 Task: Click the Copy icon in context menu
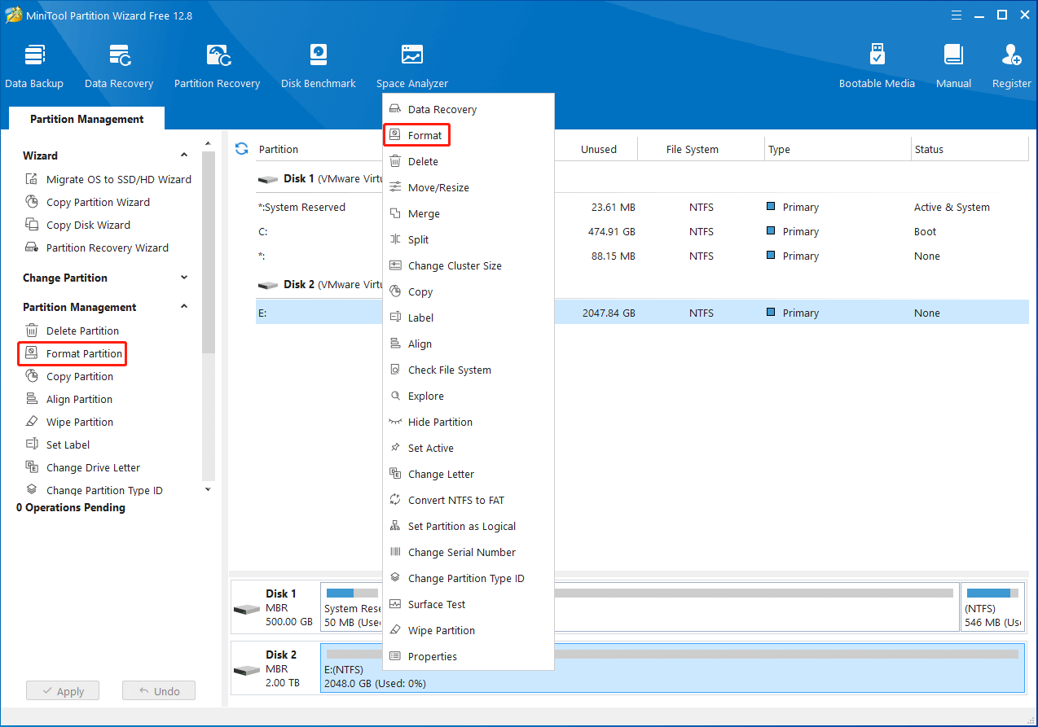pos(395,291)
